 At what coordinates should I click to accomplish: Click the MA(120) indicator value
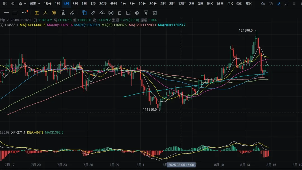[143, 25]
